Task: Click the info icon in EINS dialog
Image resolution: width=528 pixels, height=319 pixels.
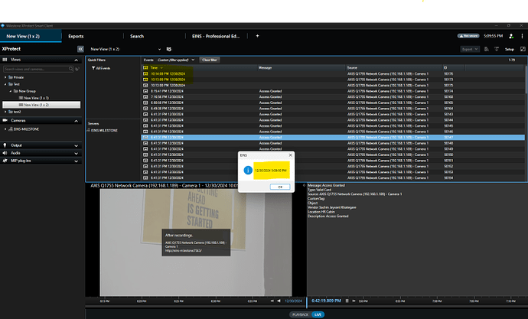Action: tap(248, 171)
